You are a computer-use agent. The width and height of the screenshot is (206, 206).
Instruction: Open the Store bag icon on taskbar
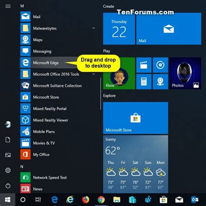click(x=163, y=199)
